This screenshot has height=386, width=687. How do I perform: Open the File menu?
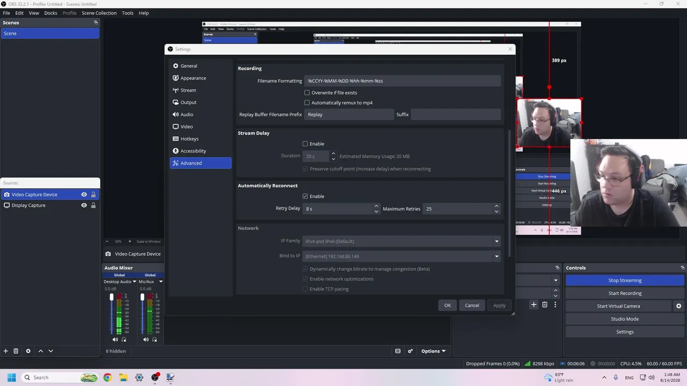tap(6, 13)
